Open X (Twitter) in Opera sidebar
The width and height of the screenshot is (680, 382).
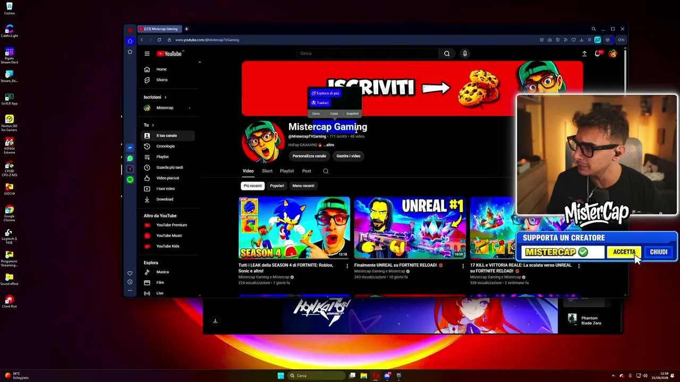[x=130, y=169]
